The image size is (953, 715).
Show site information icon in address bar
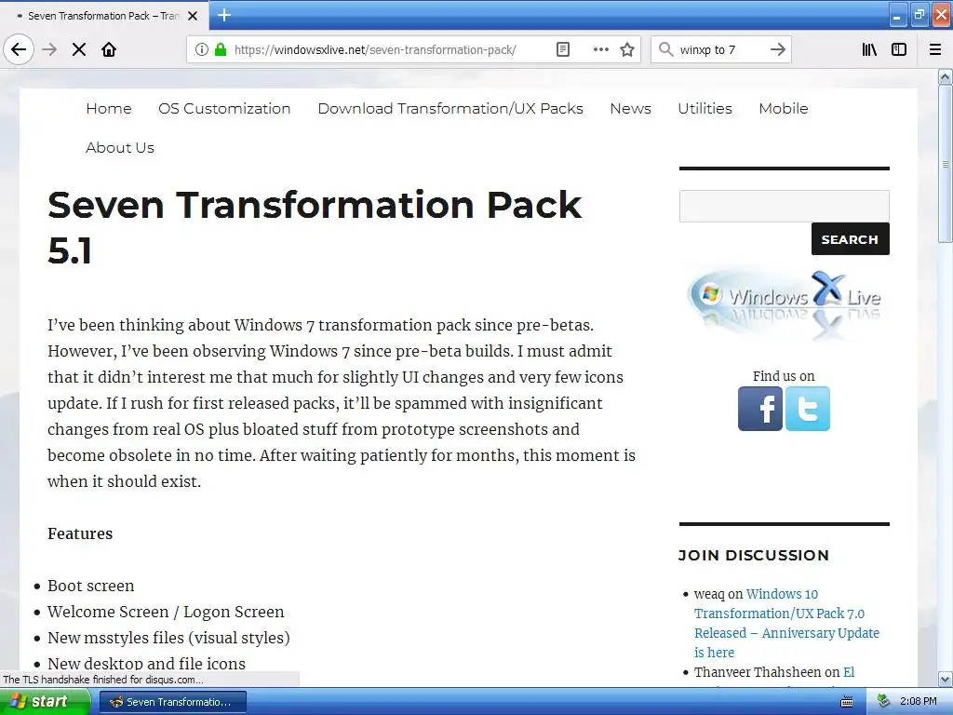[x=202, y=49]
